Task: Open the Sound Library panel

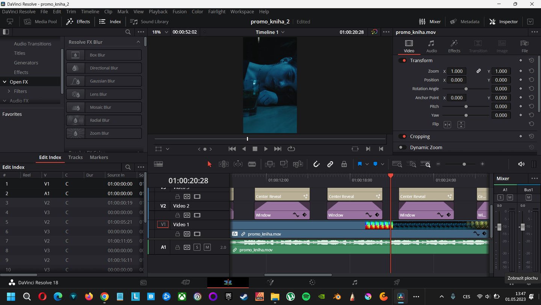Action: click(x=150, y=21)
